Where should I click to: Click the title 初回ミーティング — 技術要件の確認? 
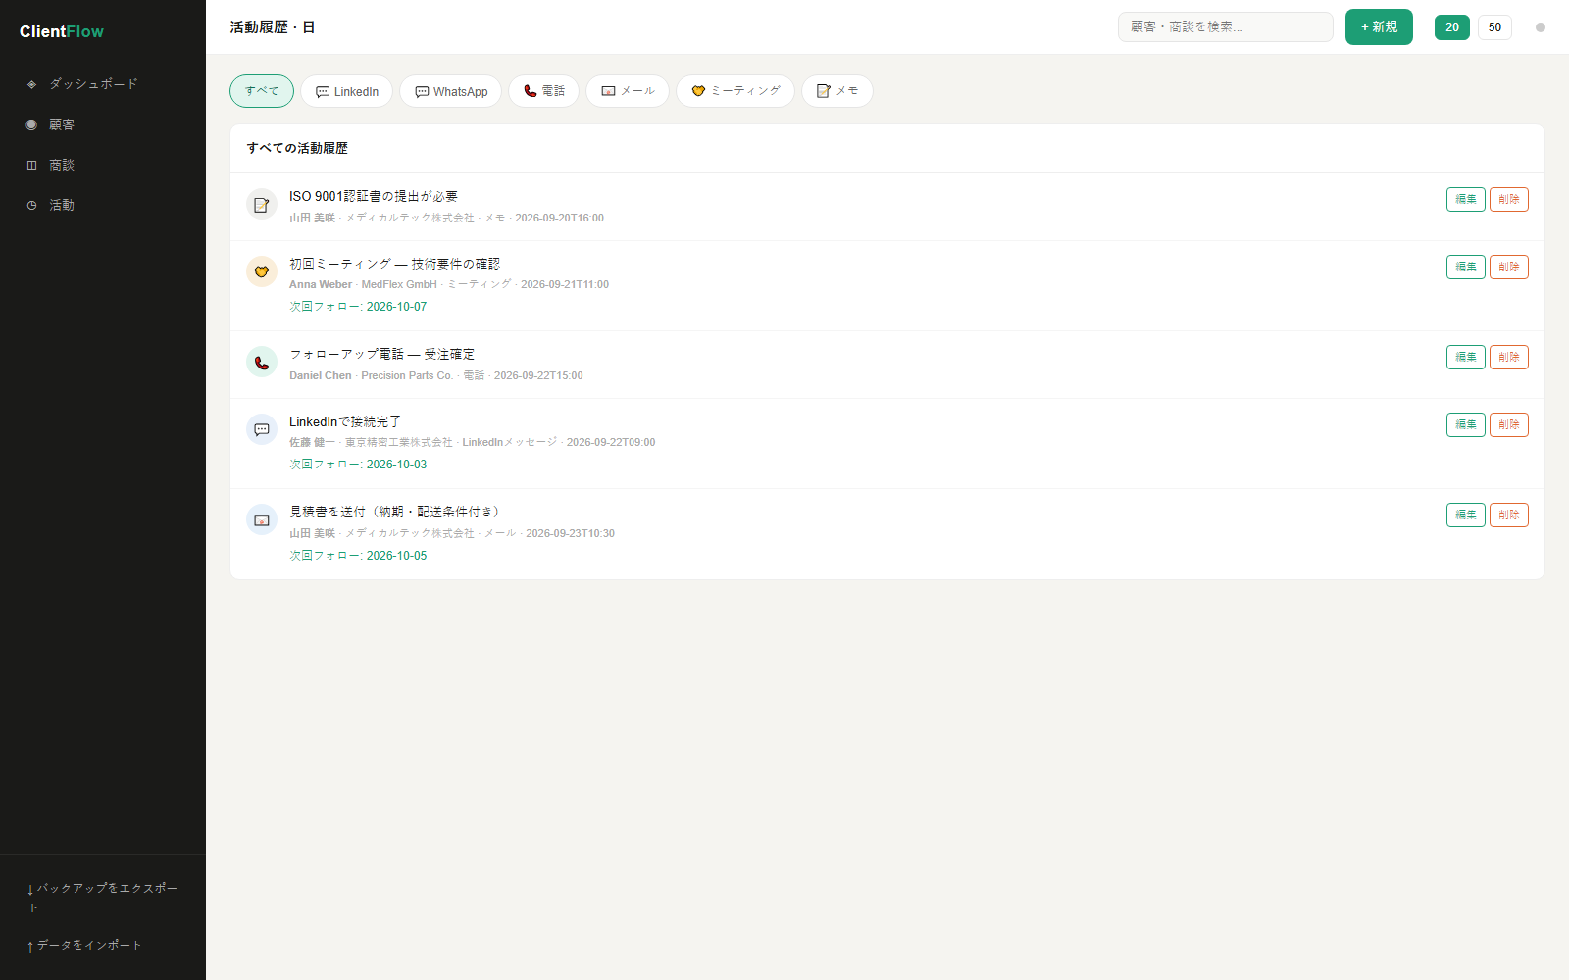(394, 264)
